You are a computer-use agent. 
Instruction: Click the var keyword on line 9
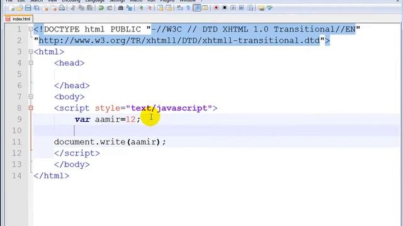(x=82, y=119)
